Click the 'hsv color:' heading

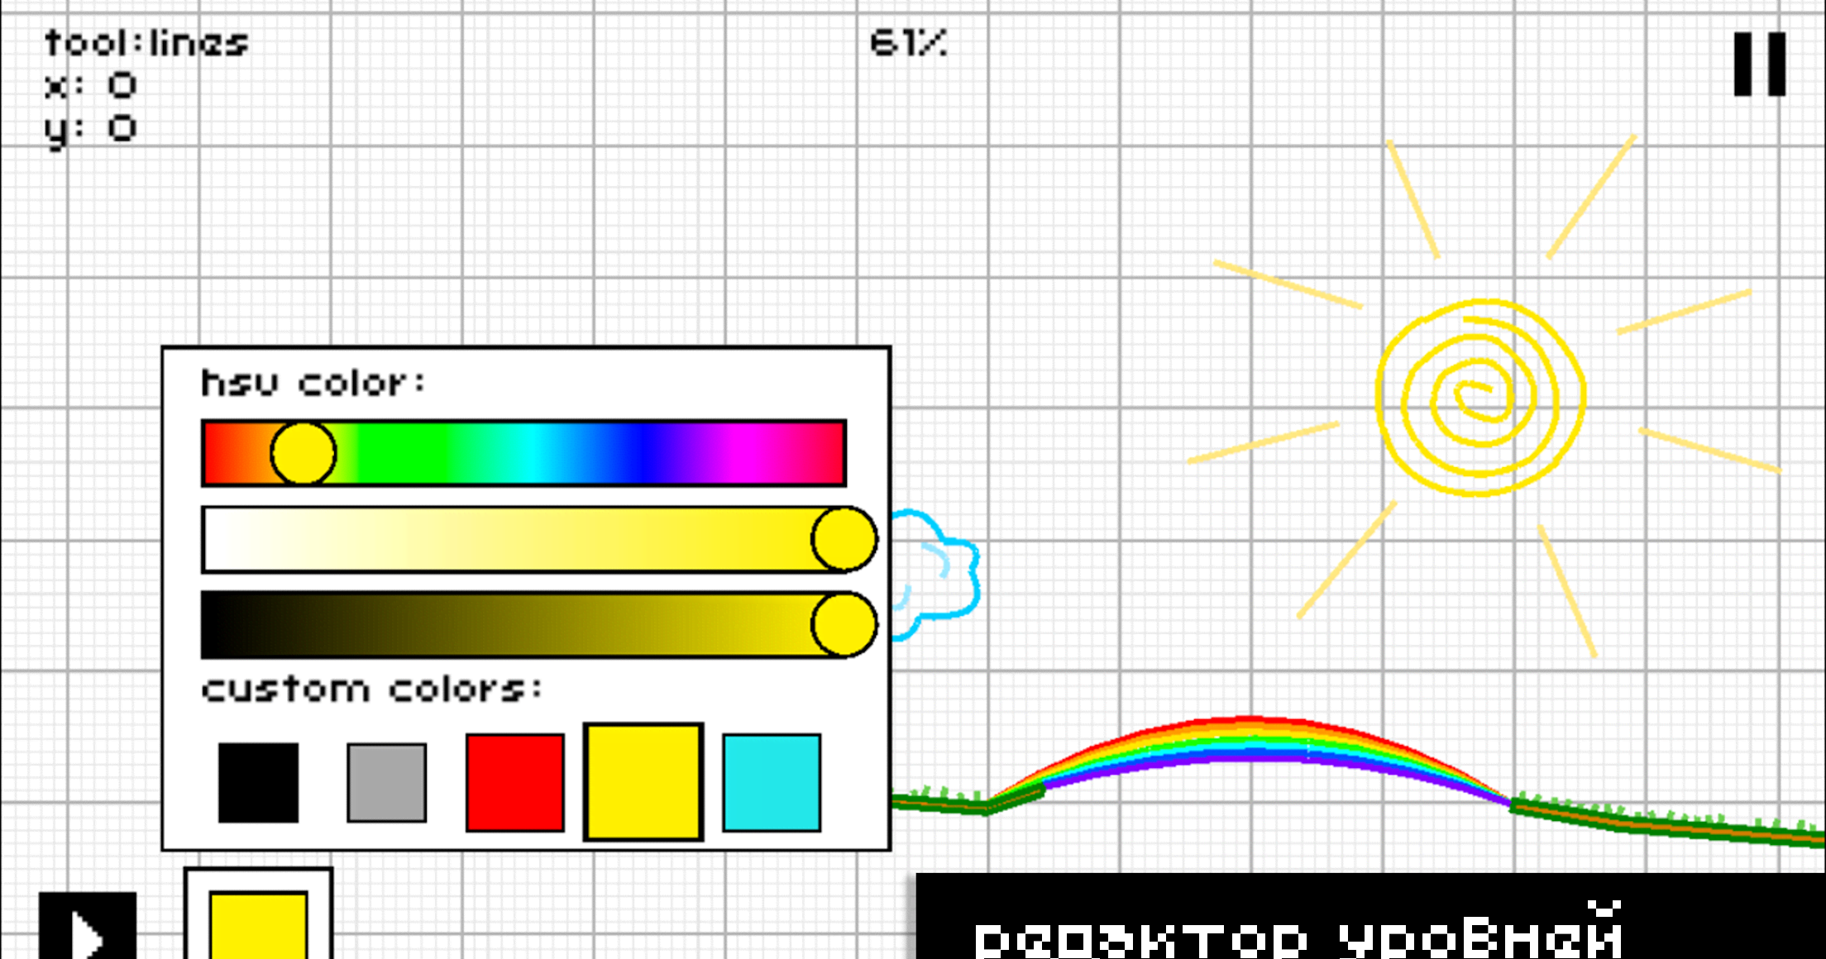[x=313, y=383]
